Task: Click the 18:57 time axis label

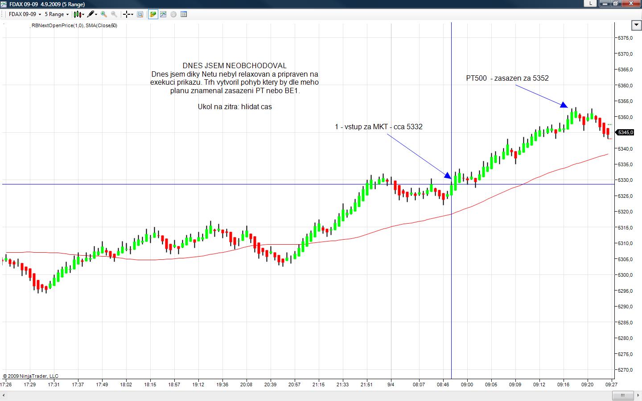Action: click(174, 385)
